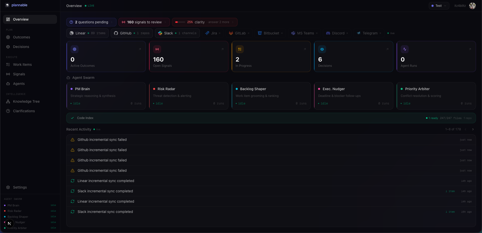Go to next page of Recent Activity
482x233 pixels.
pos(473,129)
